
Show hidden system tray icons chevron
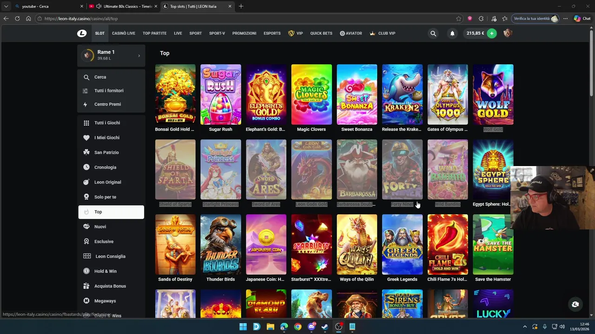[525, 327]
